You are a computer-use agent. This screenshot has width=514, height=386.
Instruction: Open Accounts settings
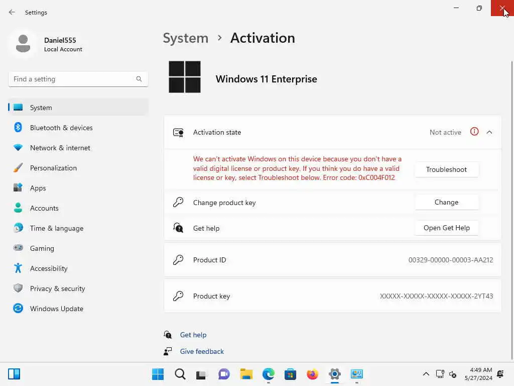point(78,208)
